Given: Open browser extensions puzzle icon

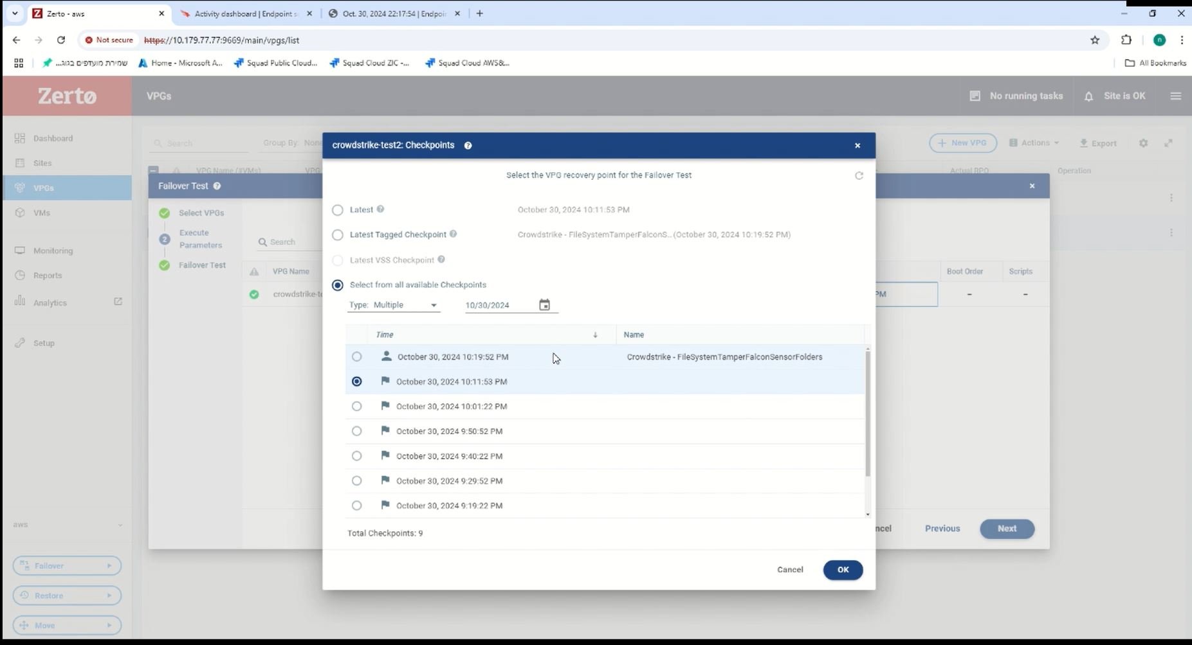Looking at the screenshot, I should tap(1126, 40).
